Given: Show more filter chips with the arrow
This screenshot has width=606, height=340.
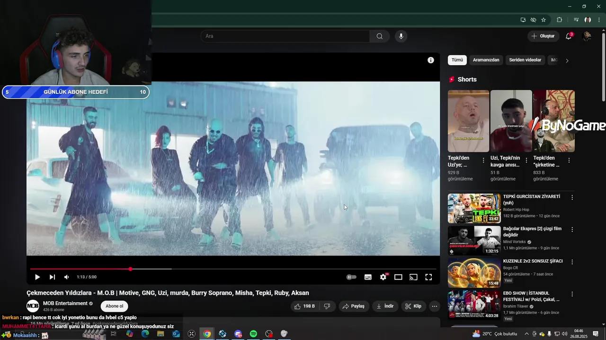Looking at the screenshot, I should pyautogui.click(x=567, y=60).
